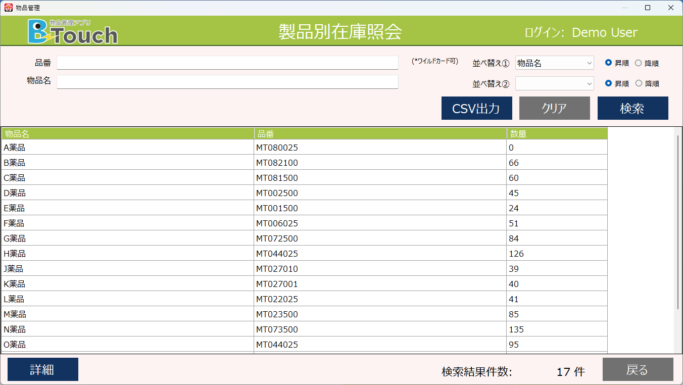Image resolution: width=683 pixels, height=385 pixels.
Task: Click the CSV出力 button
Action: point(477,108)
